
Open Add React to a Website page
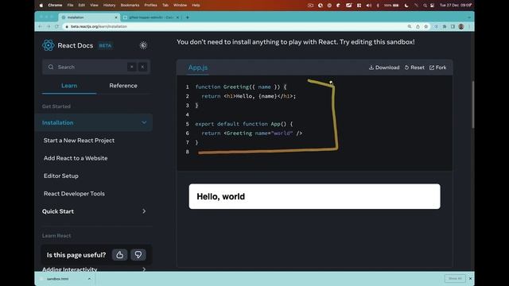point(76,158)
